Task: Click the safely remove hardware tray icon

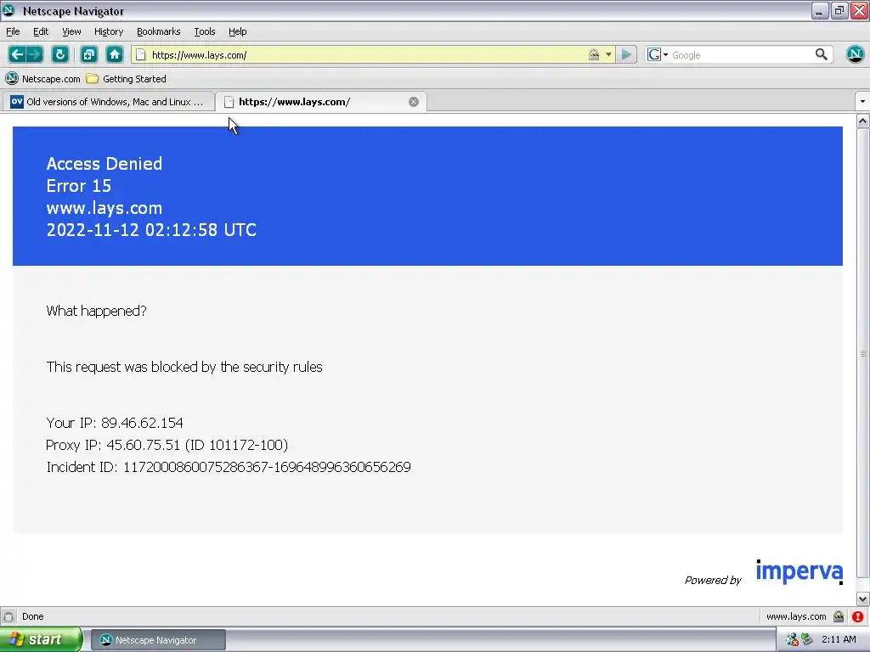Action: (x=807, y=640)
